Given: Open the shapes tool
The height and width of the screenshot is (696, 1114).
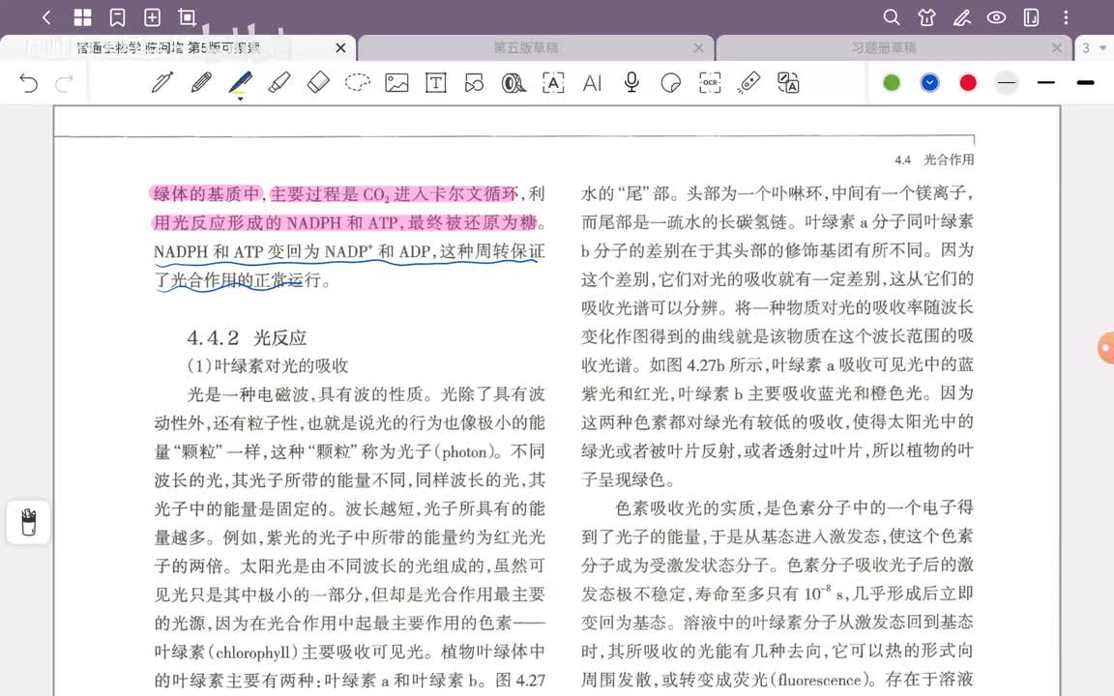Looking at the screenshot, I should point(474,83).
